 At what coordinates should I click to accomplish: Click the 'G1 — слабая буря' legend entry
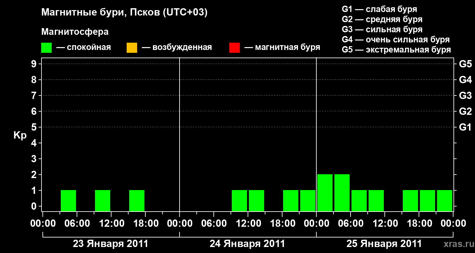pyautogui.click(x=380, y=9)
